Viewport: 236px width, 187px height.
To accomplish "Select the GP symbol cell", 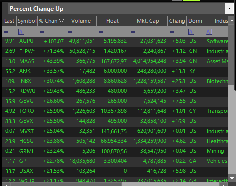I will [x=23, y=161].
